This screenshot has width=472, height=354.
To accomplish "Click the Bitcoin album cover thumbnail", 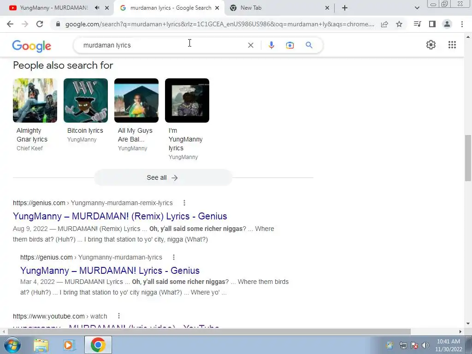I will [86, 100].
